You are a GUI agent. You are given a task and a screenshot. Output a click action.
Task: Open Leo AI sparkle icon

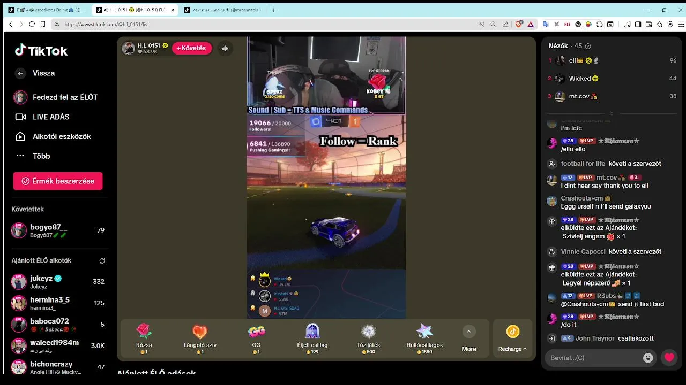(x=660, y=24)
